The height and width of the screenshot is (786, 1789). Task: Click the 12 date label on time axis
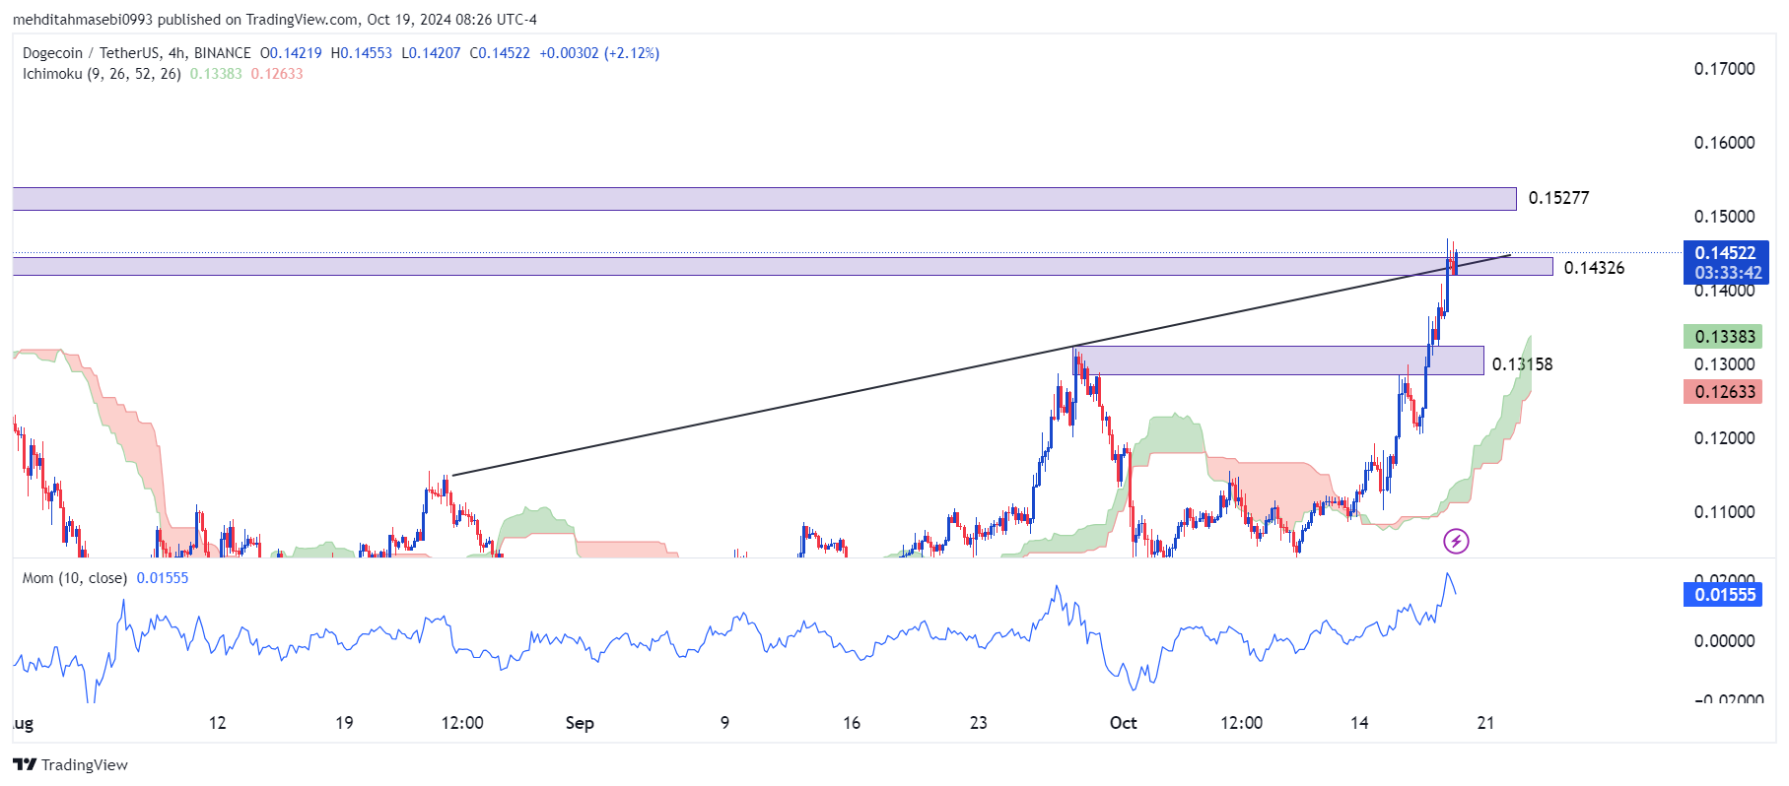coord(218,723)
